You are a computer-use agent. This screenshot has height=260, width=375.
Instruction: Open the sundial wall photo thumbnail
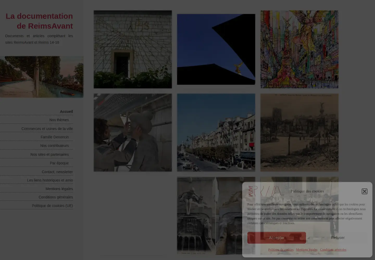[133, 49]
